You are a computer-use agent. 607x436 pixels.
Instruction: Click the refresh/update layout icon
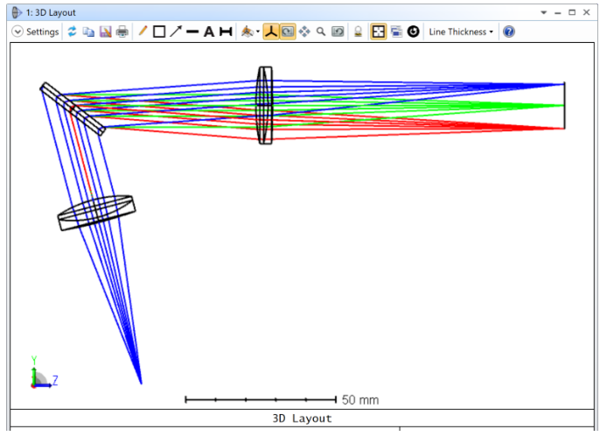tap(72, 32)
